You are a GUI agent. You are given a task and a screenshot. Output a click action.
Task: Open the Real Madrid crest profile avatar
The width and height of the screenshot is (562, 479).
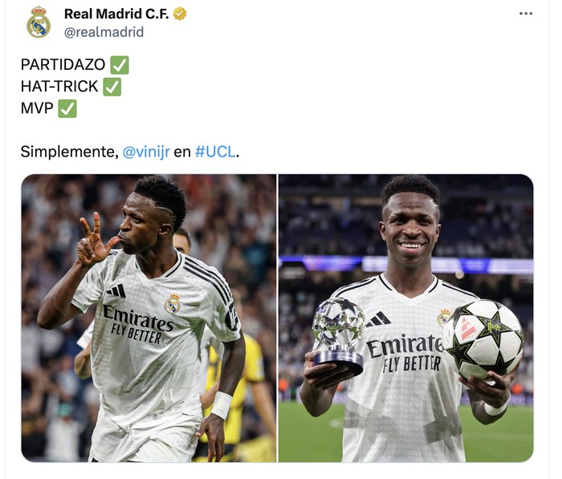point(39,22)
